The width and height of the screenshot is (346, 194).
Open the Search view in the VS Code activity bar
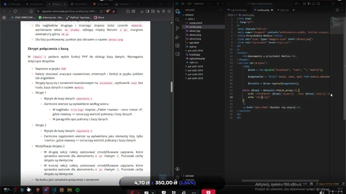pos(177,20)
